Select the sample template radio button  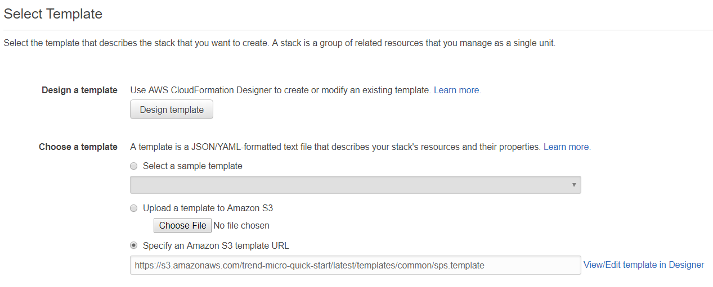[133, 166]
